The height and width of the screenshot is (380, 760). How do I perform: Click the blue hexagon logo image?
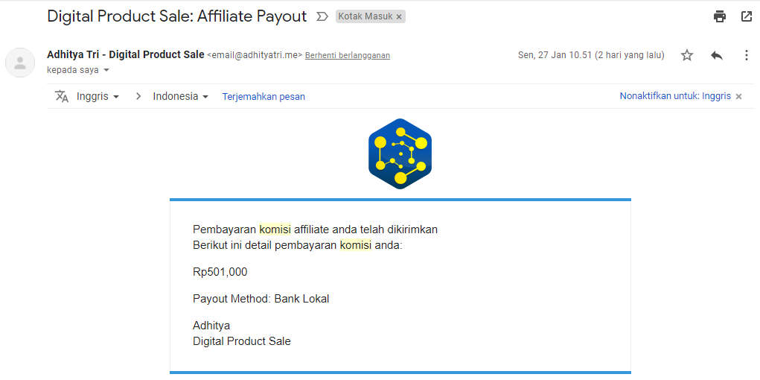[x=400, y=153]
